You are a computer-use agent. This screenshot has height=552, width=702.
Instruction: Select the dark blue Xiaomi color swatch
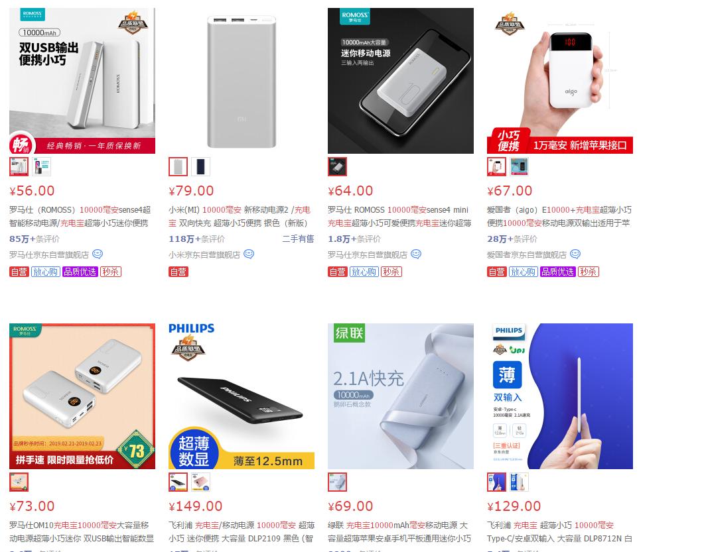pyautogui.click(x=200, y=167)
